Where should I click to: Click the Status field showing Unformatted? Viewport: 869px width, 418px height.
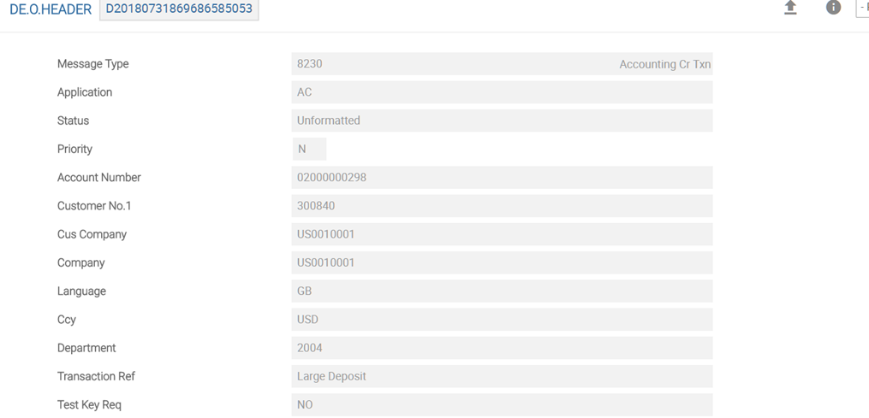502,121
